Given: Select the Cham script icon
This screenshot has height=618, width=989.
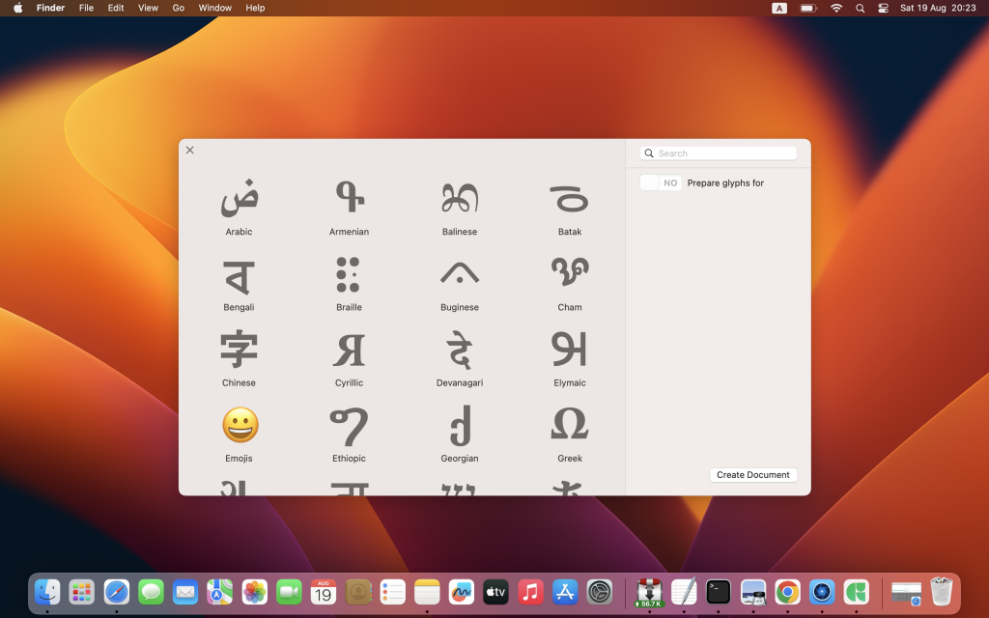Looking at the screenshot, I should point(570,273).
